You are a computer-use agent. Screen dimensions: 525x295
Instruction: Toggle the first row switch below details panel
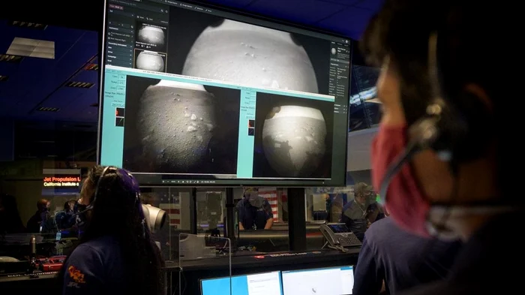click(x=344, y=106)
